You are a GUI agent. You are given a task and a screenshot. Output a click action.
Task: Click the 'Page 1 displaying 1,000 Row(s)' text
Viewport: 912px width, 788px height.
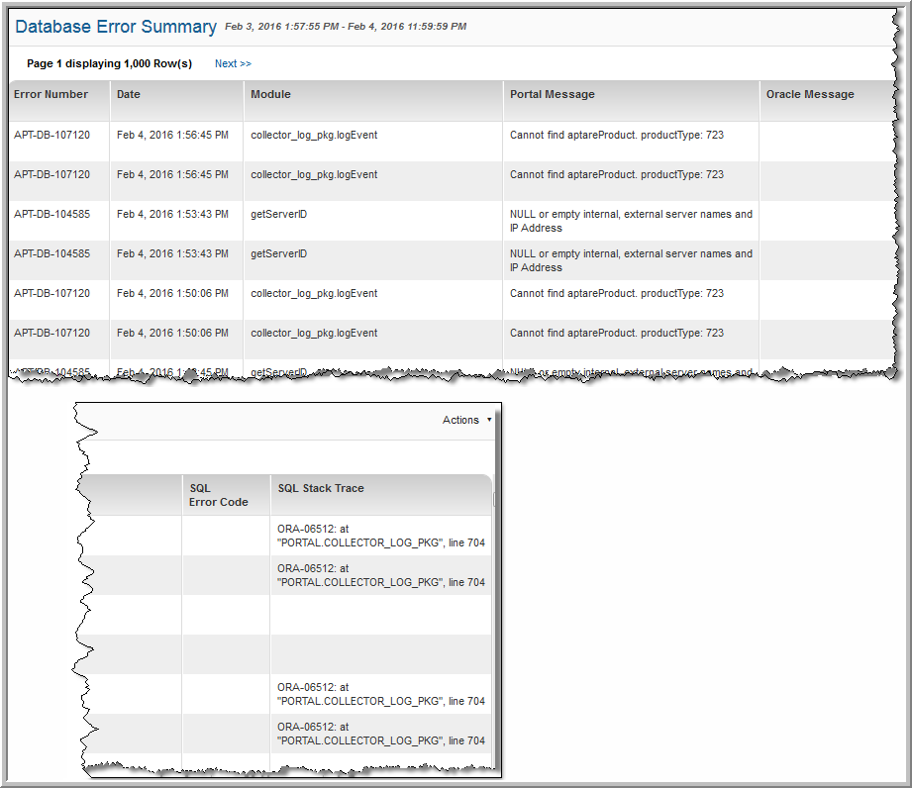109,63
